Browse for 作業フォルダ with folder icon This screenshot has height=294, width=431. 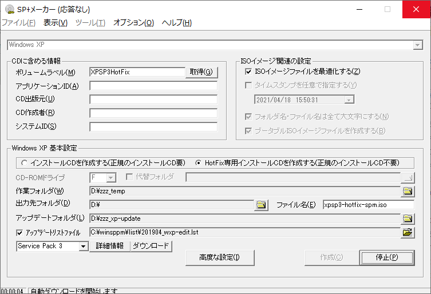click(x=408, y=191)
